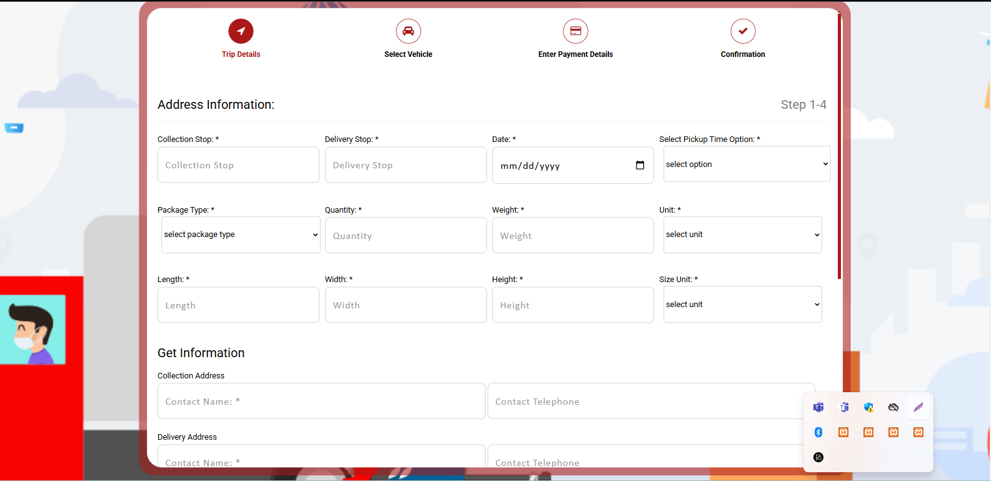
Task: Click the masked person avatar image
Action: coord(33,330)
